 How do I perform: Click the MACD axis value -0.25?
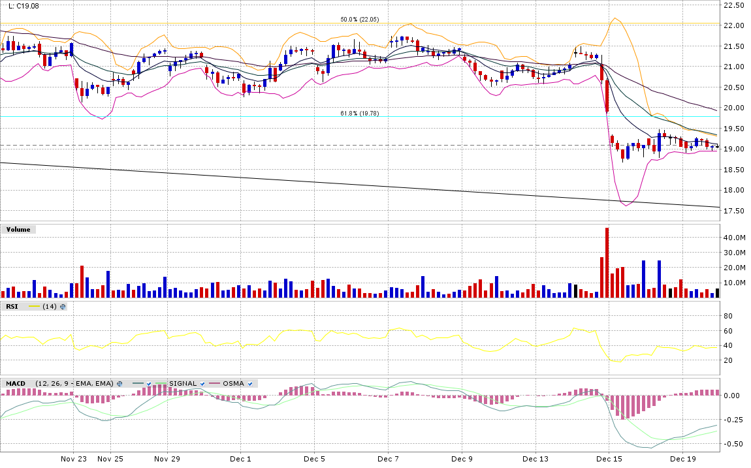pyautogui.click(x=733, y=420)
